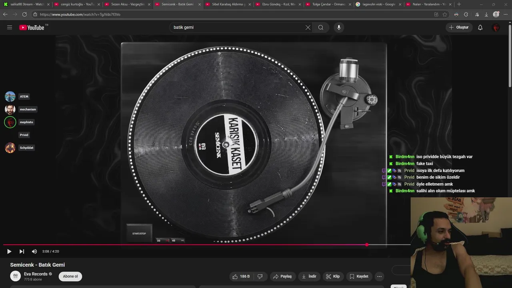Subscribe with the Abone ol button
The height and width of the screenshot is (288, 512).
point(70,276)
